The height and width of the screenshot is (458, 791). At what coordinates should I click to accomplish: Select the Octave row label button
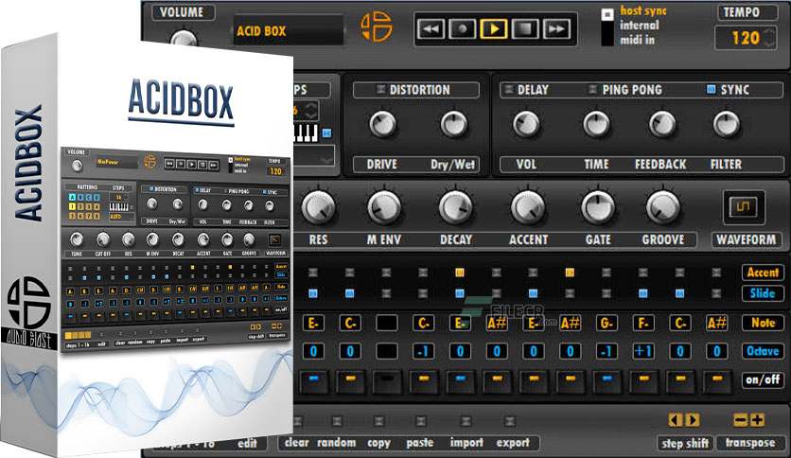[763, 351]
